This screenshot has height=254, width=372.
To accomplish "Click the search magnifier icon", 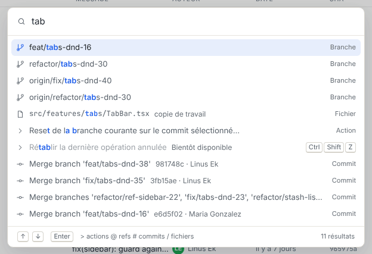I will (21, 21).
